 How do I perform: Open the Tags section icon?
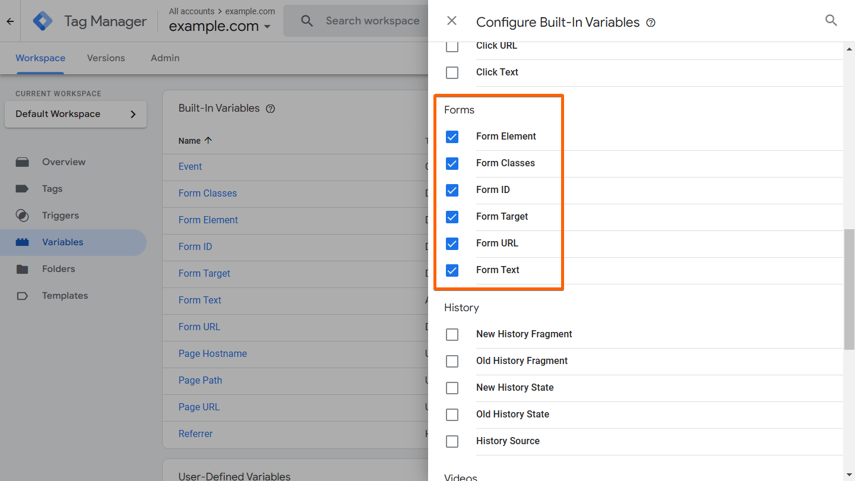point(23,189)
